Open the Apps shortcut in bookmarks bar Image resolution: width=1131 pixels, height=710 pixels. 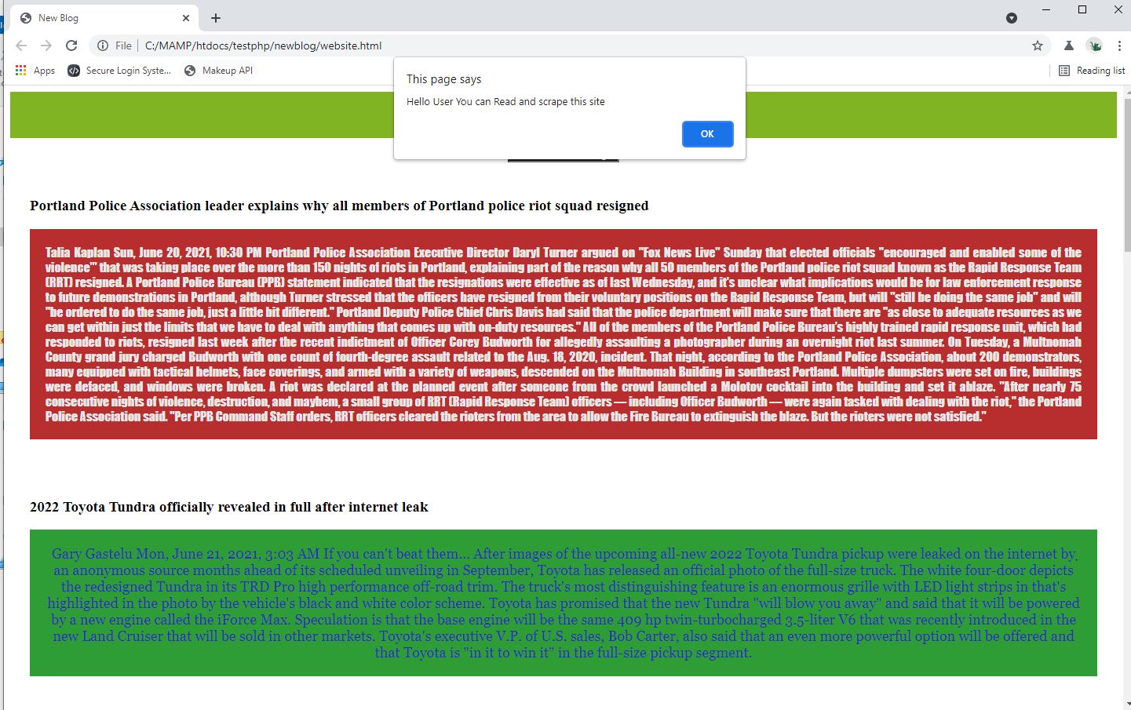click(x=35, y=71)
